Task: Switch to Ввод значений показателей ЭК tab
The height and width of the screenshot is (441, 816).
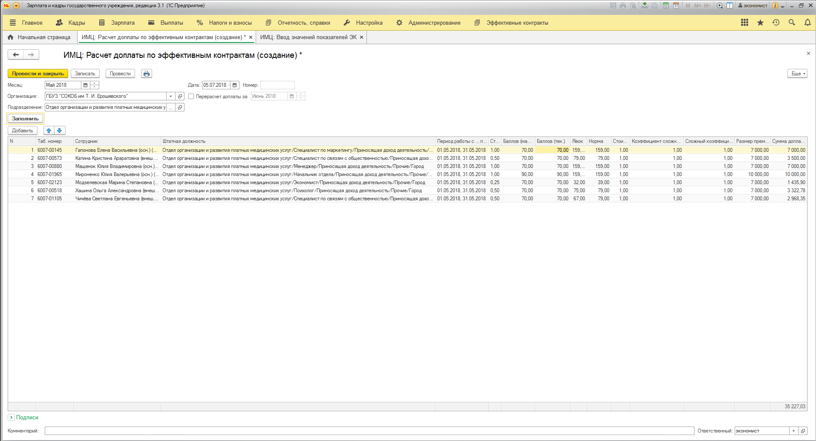Action: coord(308,37)
